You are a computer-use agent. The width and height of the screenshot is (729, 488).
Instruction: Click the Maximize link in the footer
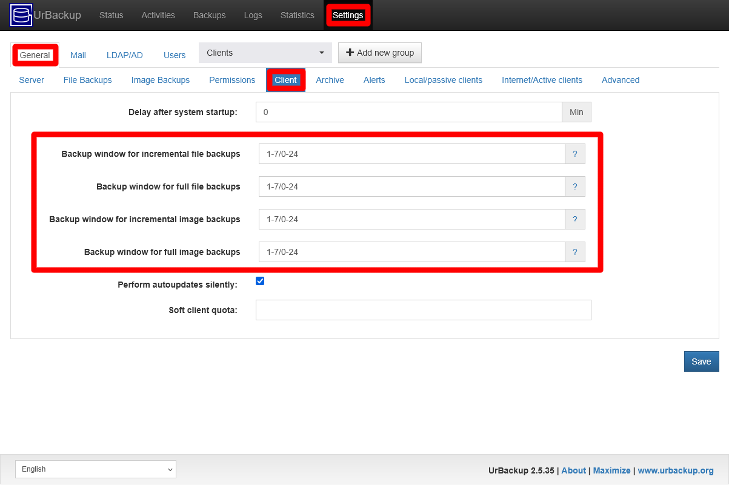(x=611, y=470)
